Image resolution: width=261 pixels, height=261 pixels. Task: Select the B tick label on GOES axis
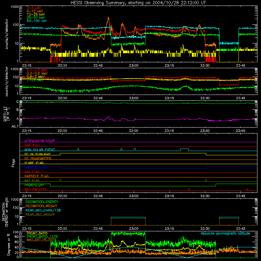tap(18, 110)
